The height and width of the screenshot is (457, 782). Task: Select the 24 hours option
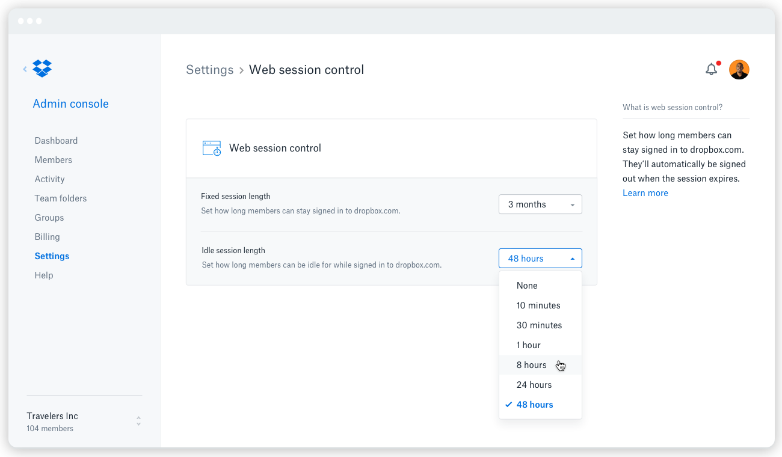point(534,385)
